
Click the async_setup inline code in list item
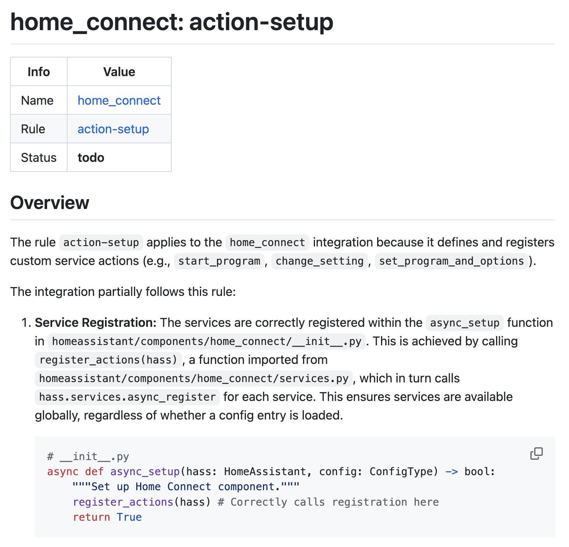click(x=465, y=323)
